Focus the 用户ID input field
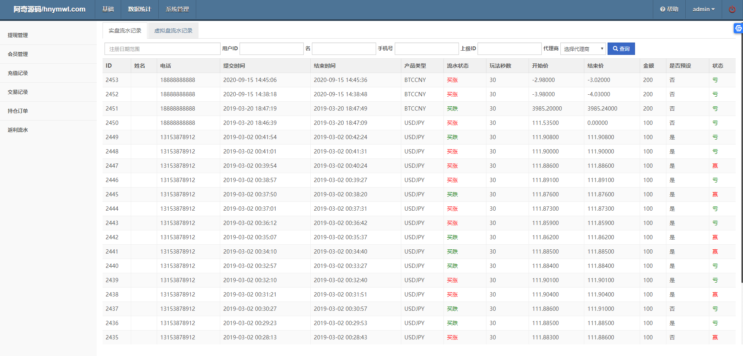Viewport: 743px width, 356px height. click(271, 49)
